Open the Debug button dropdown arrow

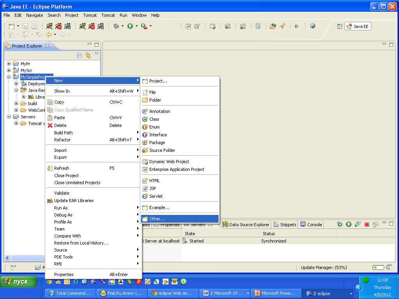tap(123, 26)
